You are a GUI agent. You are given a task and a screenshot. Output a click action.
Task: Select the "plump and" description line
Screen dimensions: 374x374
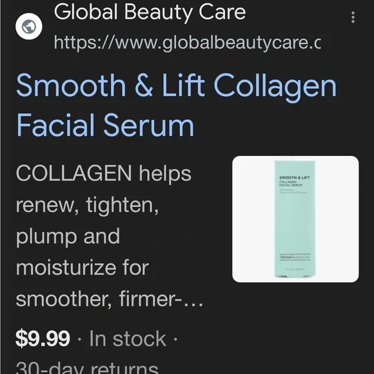(x=68, y=236)
